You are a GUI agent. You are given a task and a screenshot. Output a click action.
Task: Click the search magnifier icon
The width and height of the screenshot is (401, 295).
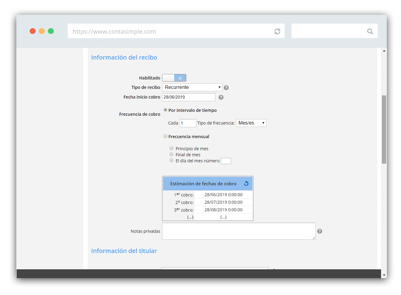370,31
